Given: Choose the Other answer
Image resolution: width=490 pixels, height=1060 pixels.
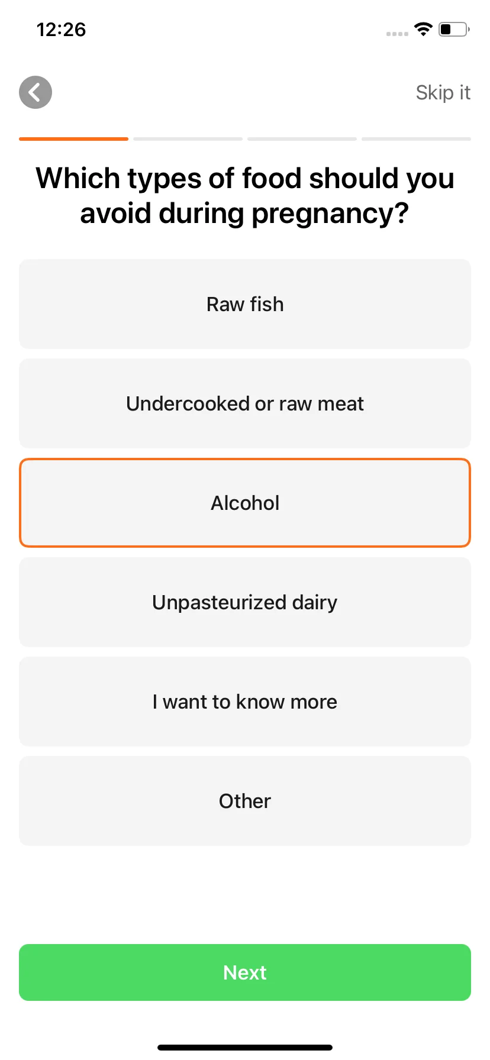Looking at the screenshot, I should point(245,801).
